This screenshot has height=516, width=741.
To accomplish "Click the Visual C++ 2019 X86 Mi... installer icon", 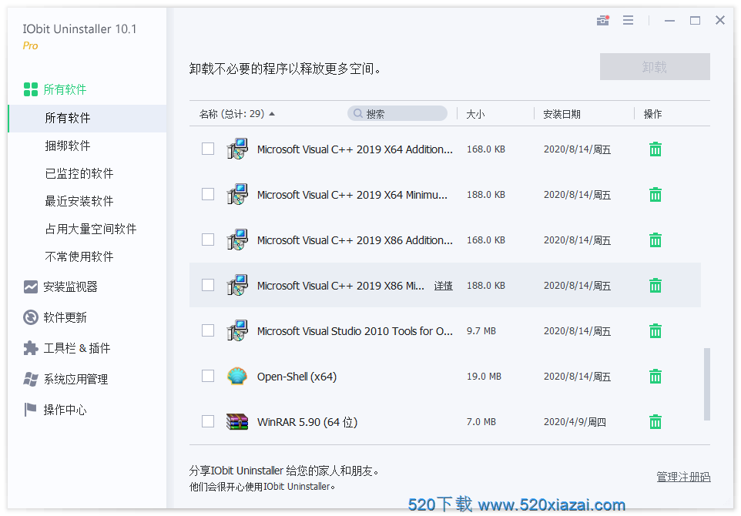I will pyautogui.click(x=237, y=285).
